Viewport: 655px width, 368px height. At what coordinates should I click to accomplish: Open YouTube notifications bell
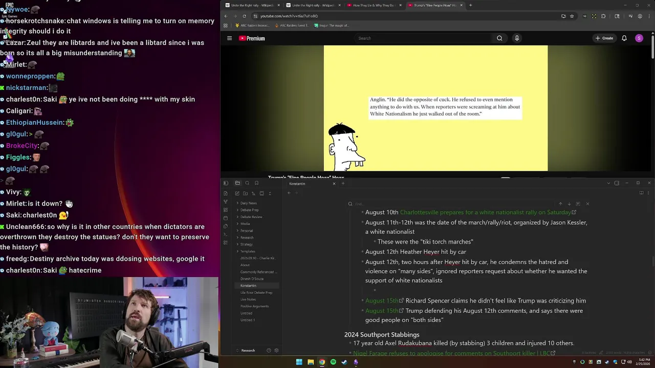pos(624,38)
